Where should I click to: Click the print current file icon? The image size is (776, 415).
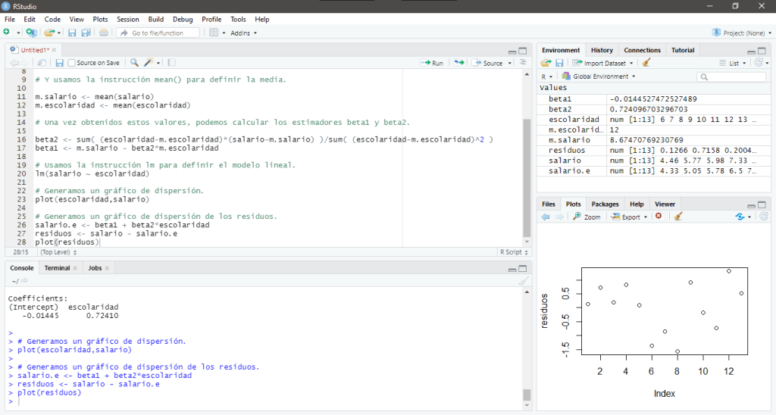pyautogui.click(x=104, y=33)
